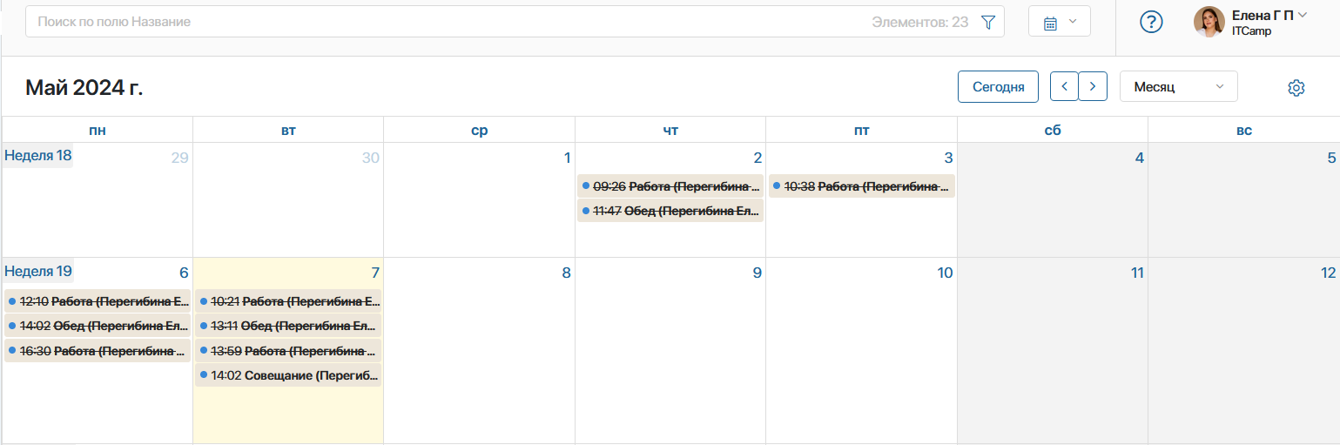Open the 13:11 Обед event
This screenshot has height=445, width=1340.
288,326
